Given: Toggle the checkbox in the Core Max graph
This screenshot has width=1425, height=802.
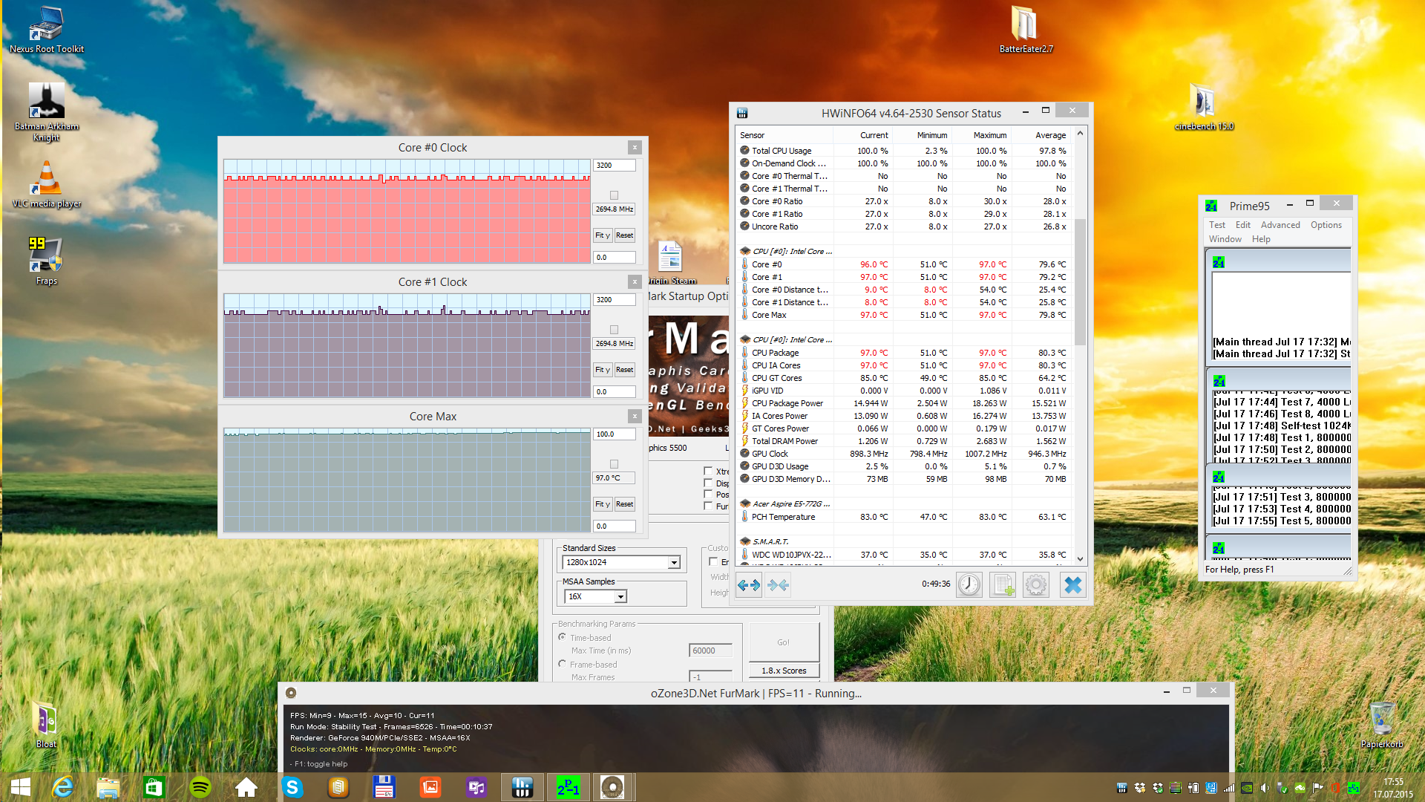Looking at the screenshot, I should coord(614,464).
